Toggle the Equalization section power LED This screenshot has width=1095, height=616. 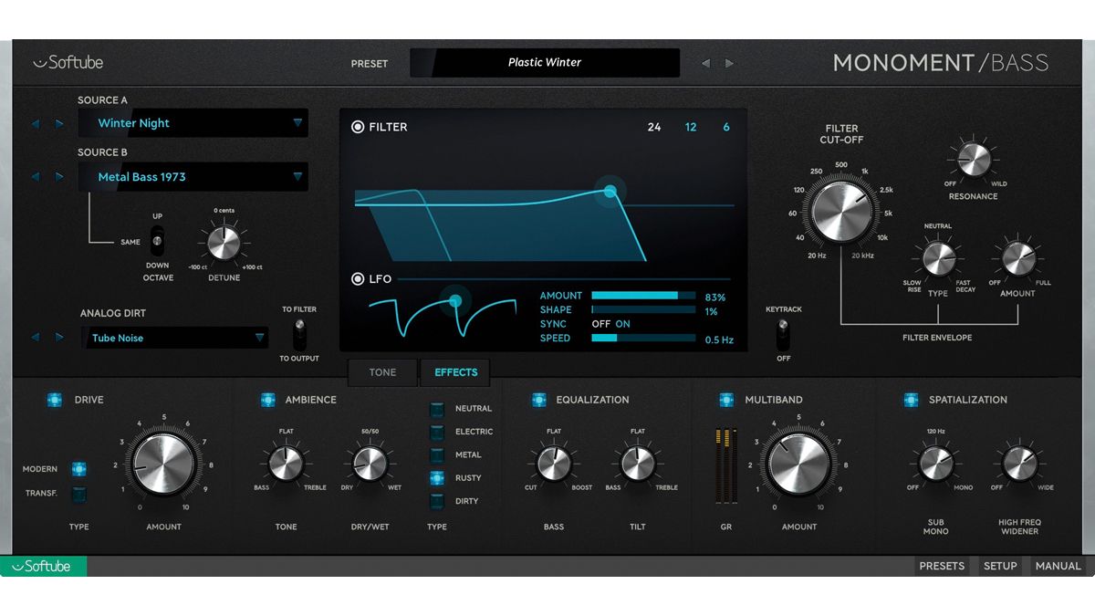pos(538,400)
